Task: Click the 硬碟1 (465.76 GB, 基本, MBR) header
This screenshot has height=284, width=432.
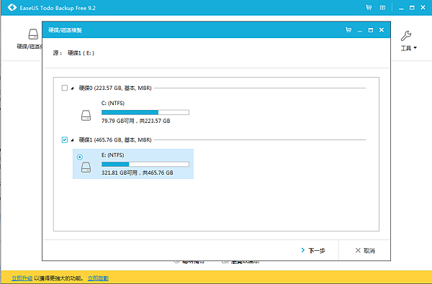Action: click(115, 139)
